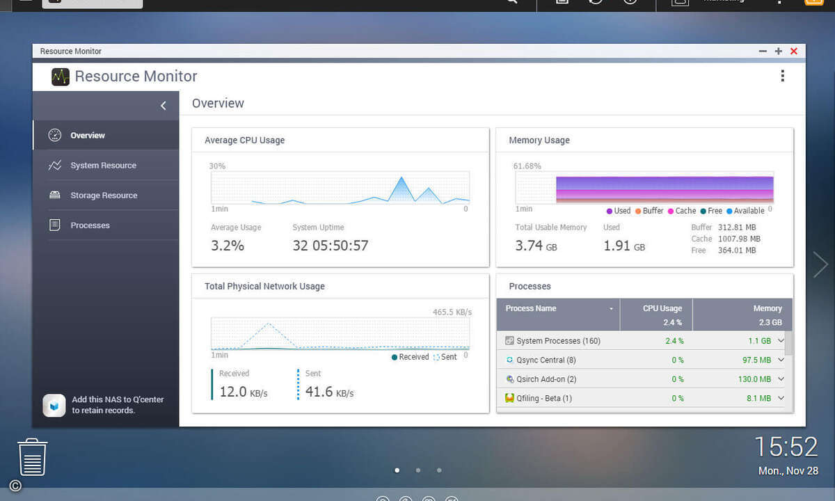Click the 3.2% average usage value
Screen dimensions: 835x501
[x=228, y=245]
